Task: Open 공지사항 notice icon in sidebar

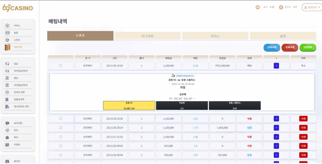Action: click(x=7, y=123)
